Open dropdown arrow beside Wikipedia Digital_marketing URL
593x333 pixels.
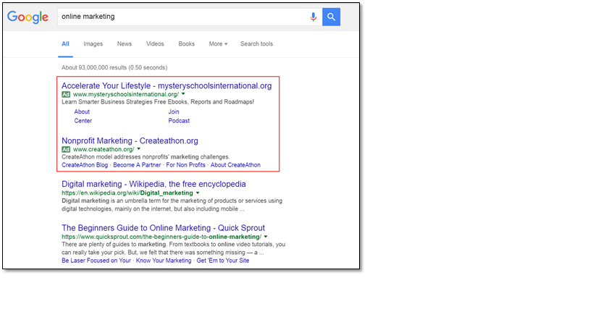[198, 193]
